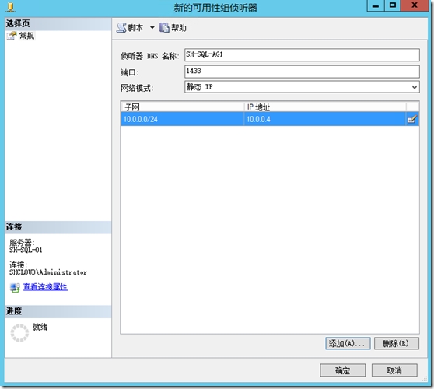This screenshot has width=434, height=389.
Task: Select the 10.0.0.4 IP address cell
Action: coord(325,119)
